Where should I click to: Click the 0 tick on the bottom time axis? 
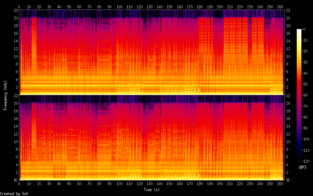[x=19, y=183]
